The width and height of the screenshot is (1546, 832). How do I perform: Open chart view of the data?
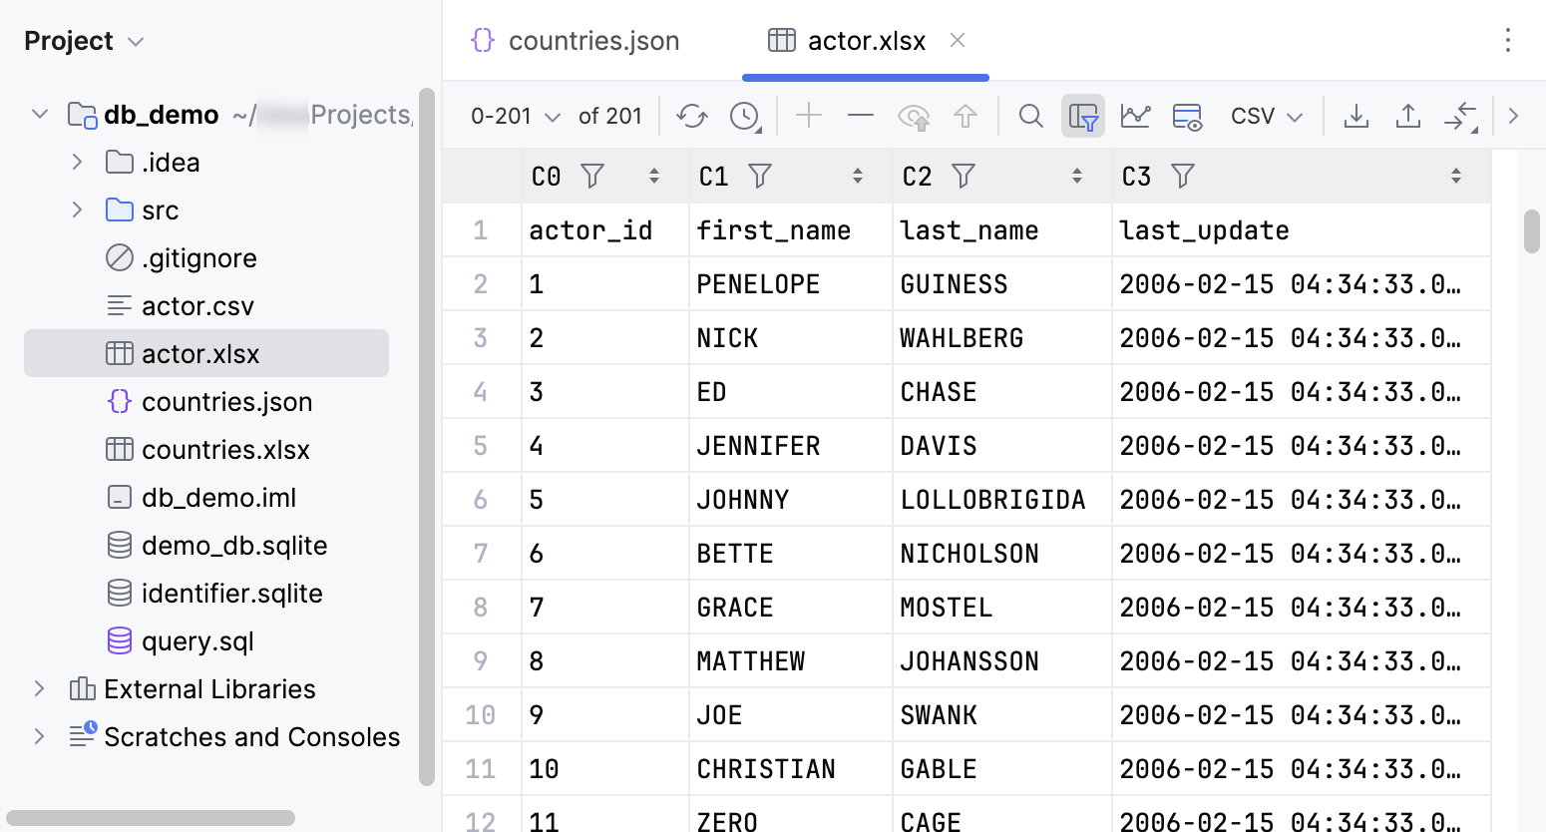[1136, 116]
